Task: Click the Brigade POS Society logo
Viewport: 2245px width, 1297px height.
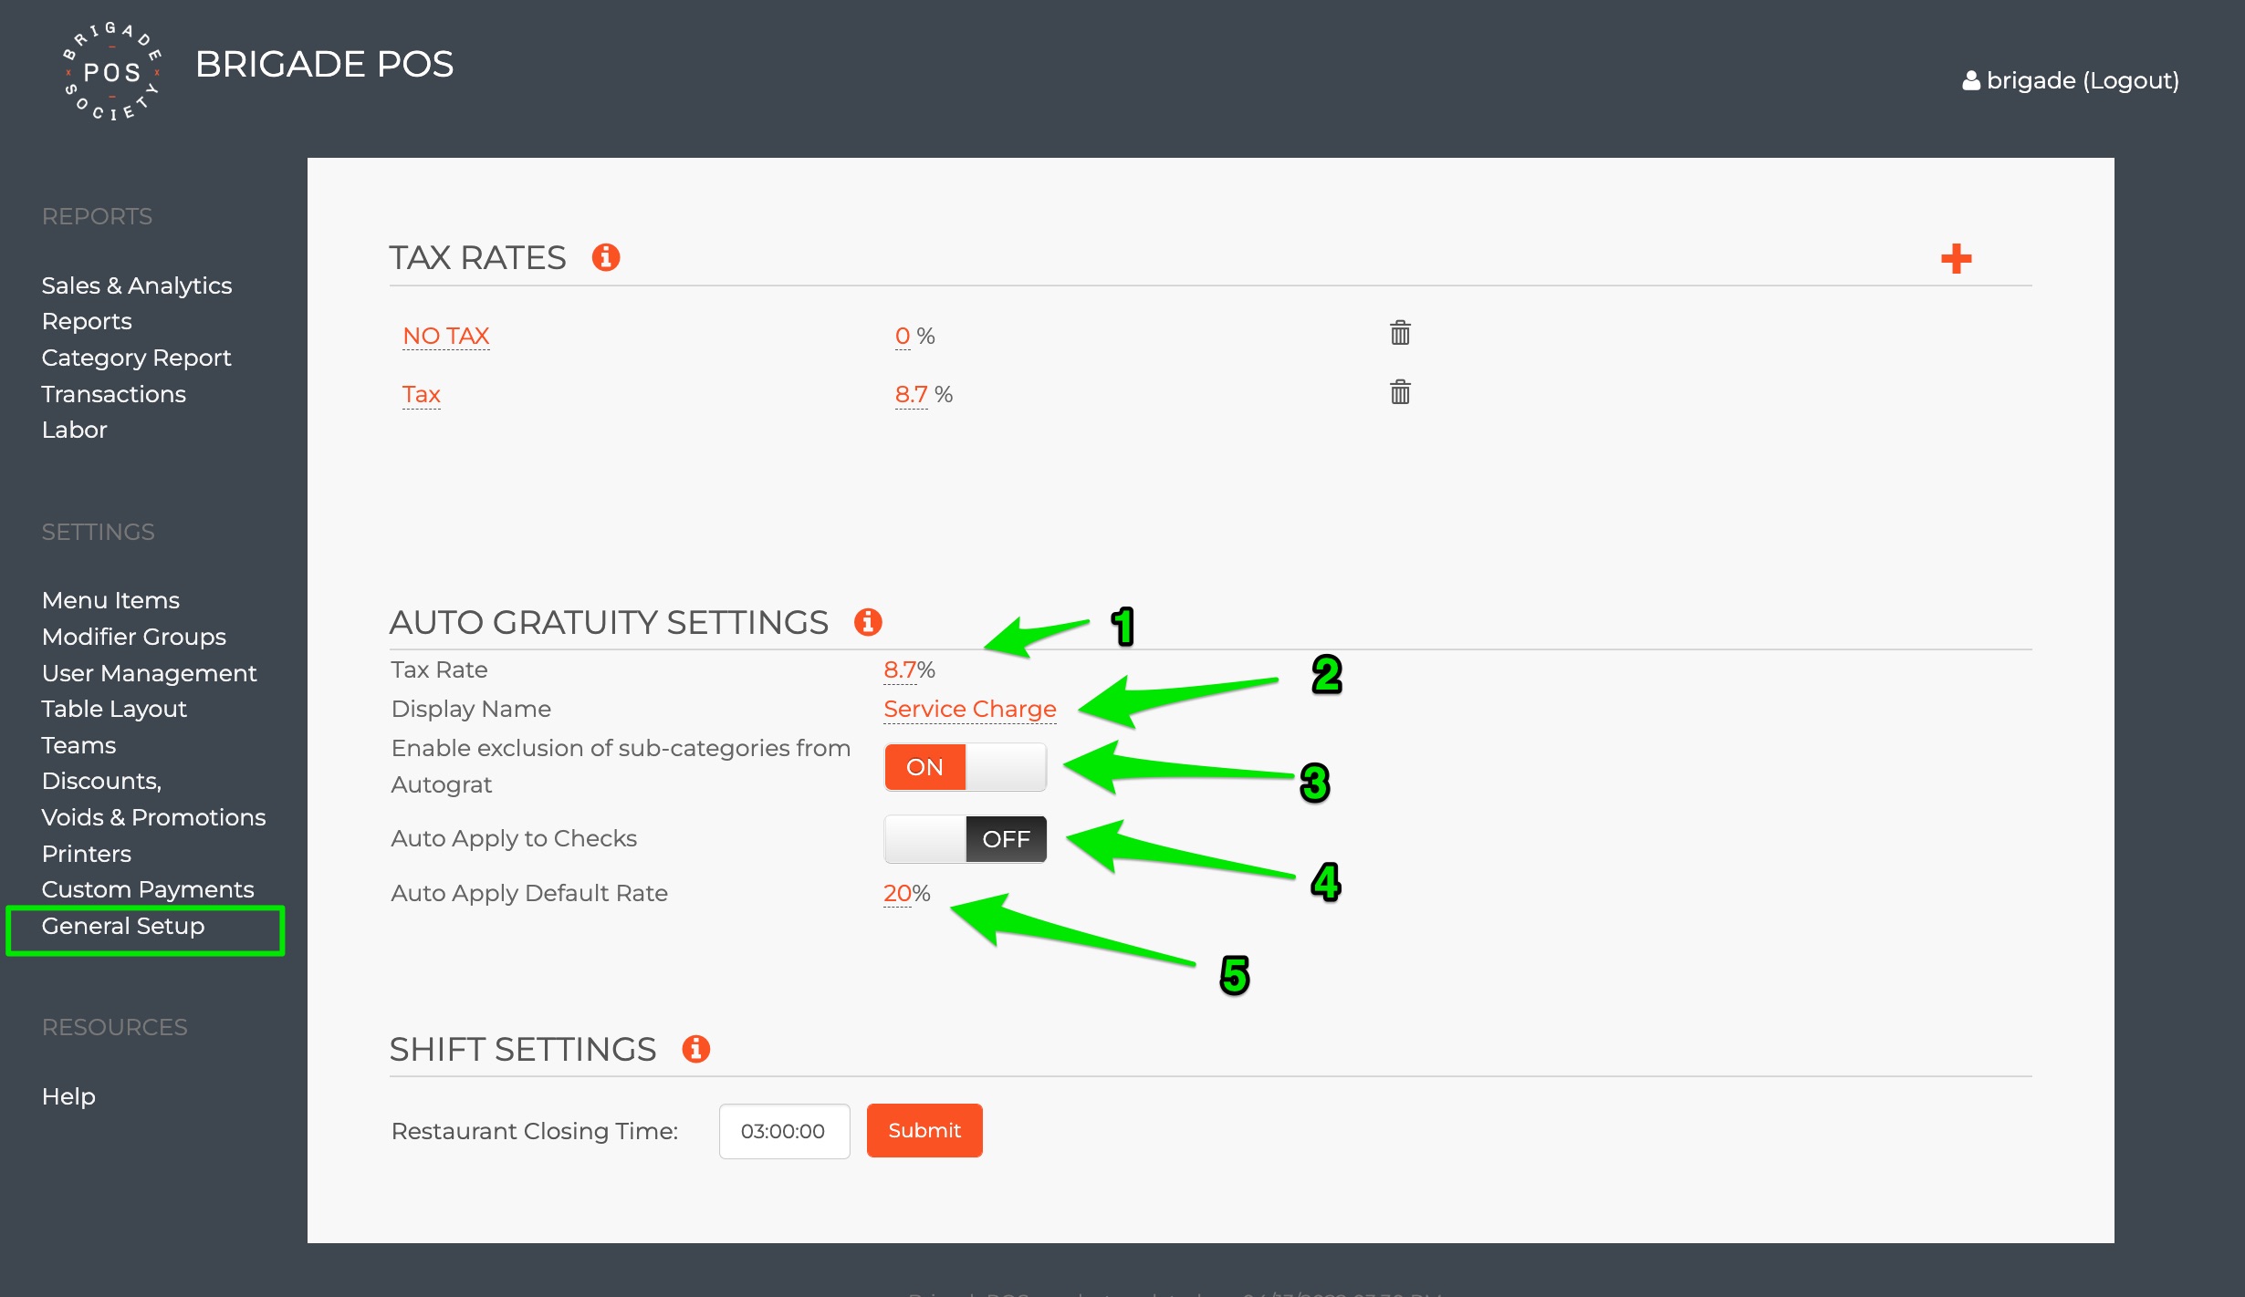Action: click(112, 71)
